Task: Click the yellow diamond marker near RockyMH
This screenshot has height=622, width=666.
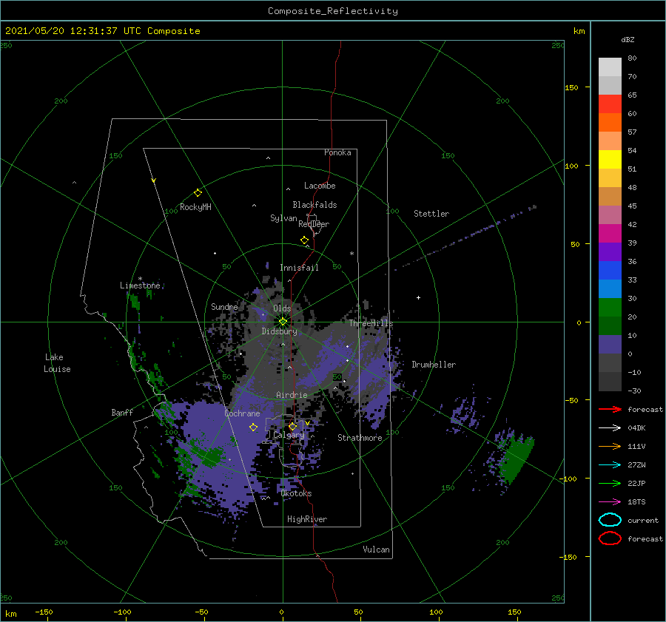Action: [x=198, y=193]
